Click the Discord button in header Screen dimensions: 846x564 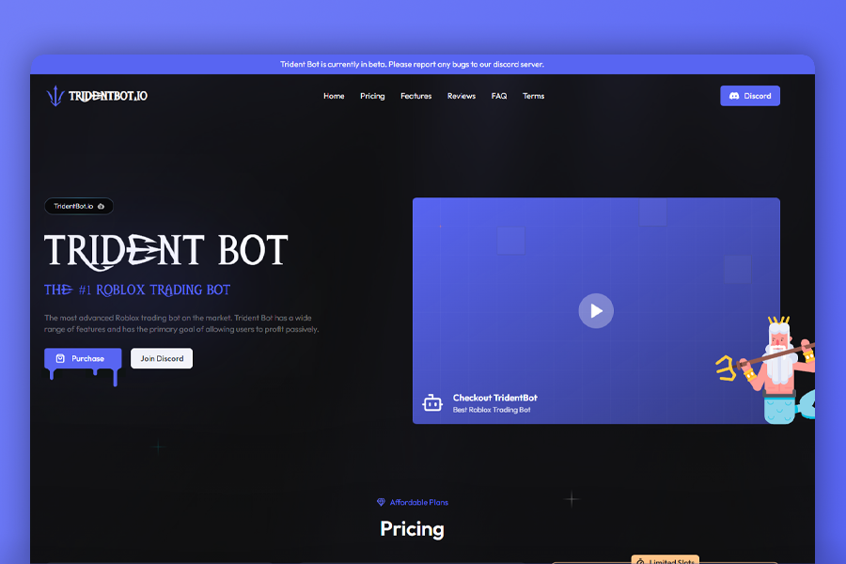pos(750,96)
